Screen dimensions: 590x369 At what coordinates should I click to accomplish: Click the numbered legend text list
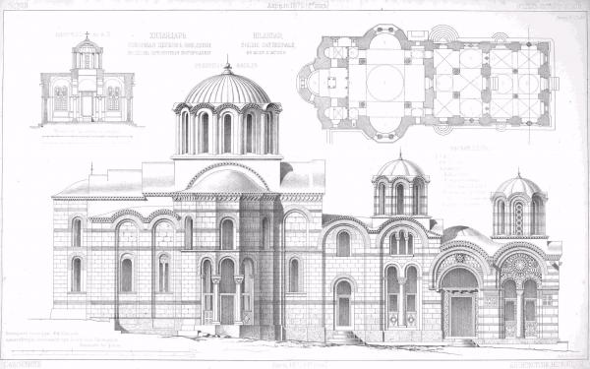click(x=460, y=179)
